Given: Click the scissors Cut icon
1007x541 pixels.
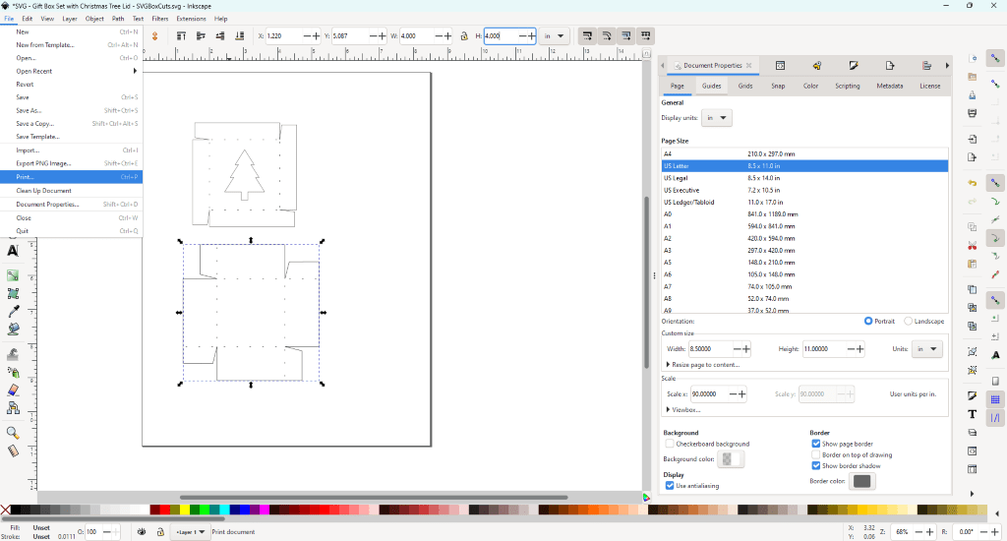Looking at the screenshot, I should 972,243.
